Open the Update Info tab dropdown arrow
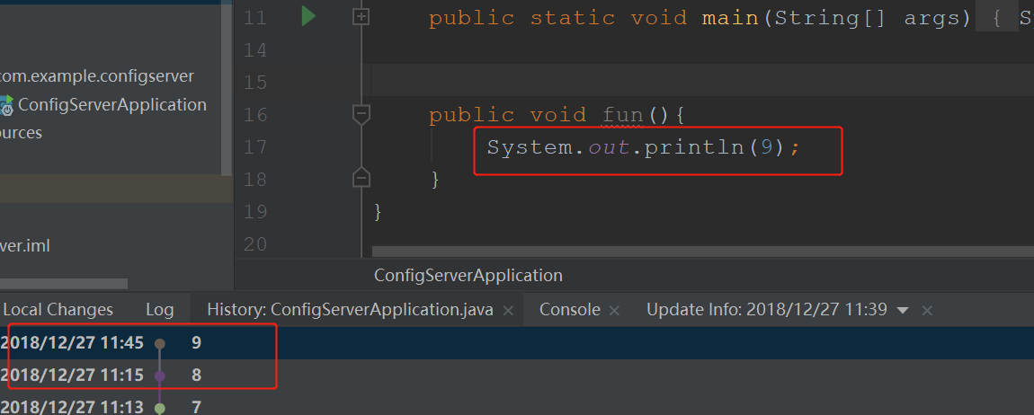The width and height of the screenshot is (1034, 415). (903, 310)
